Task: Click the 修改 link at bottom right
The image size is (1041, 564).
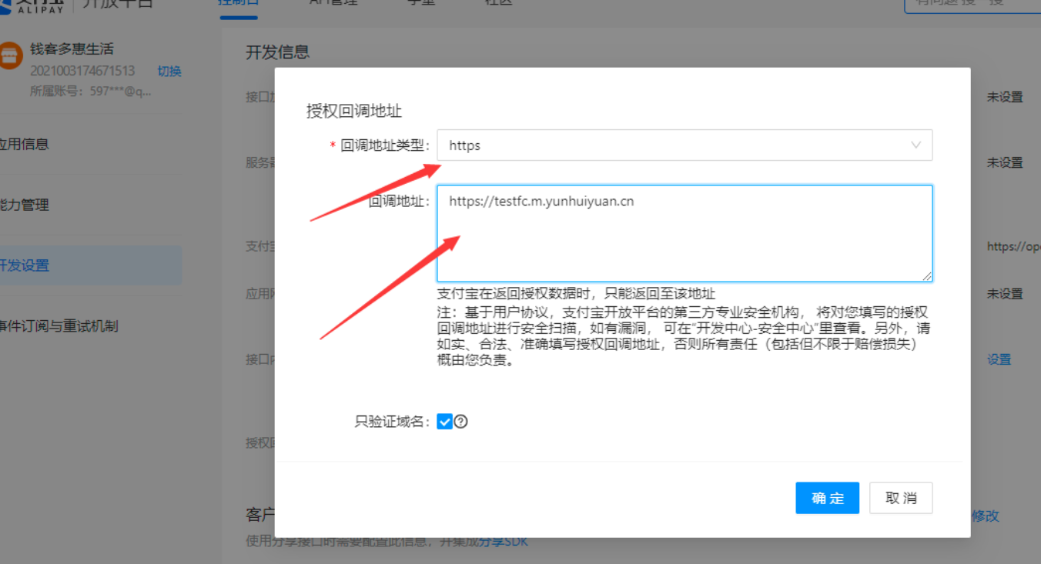Action: coord(986,516)
